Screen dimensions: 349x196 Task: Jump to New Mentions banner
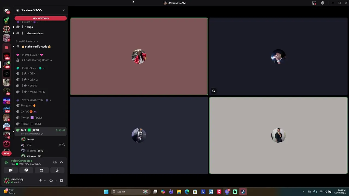[41, 18]
